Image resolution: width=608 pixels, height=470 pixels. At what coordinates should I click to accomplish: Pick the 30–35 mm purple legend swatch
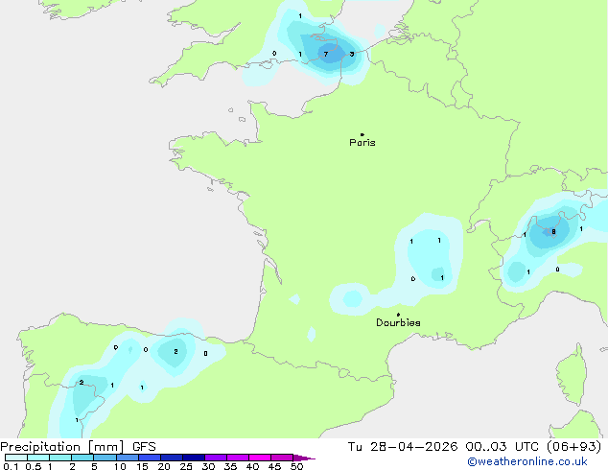pos(215,458)
